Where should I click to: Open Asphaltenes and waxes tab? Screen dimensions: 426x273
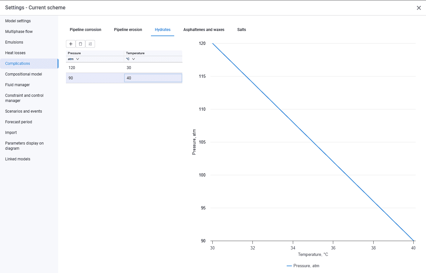click(x=204, y=30)
